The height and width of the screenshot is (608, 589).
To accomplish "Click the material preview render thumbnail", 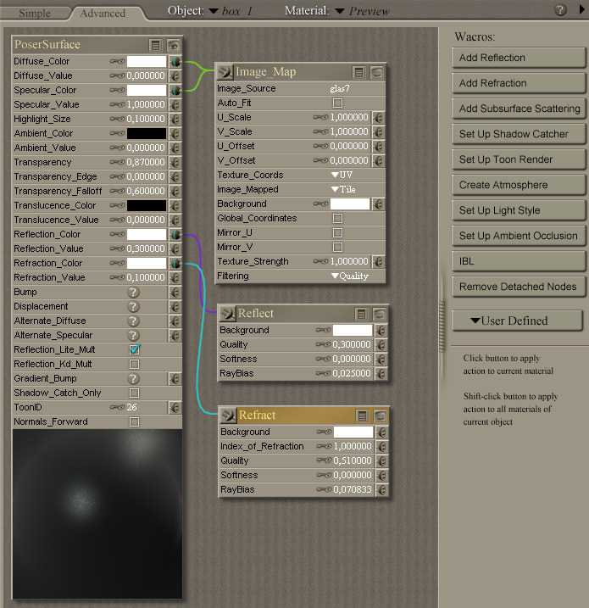I will click(97, 514).
